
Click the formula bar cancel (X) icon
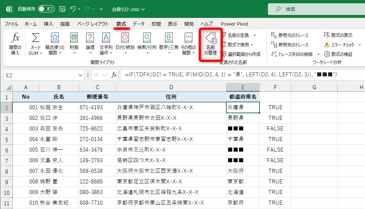click(96, 75)
